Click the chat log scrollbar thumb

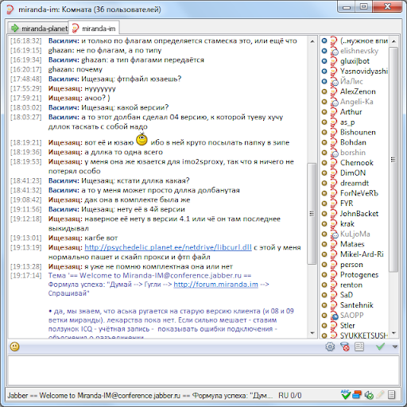[312, 213]
